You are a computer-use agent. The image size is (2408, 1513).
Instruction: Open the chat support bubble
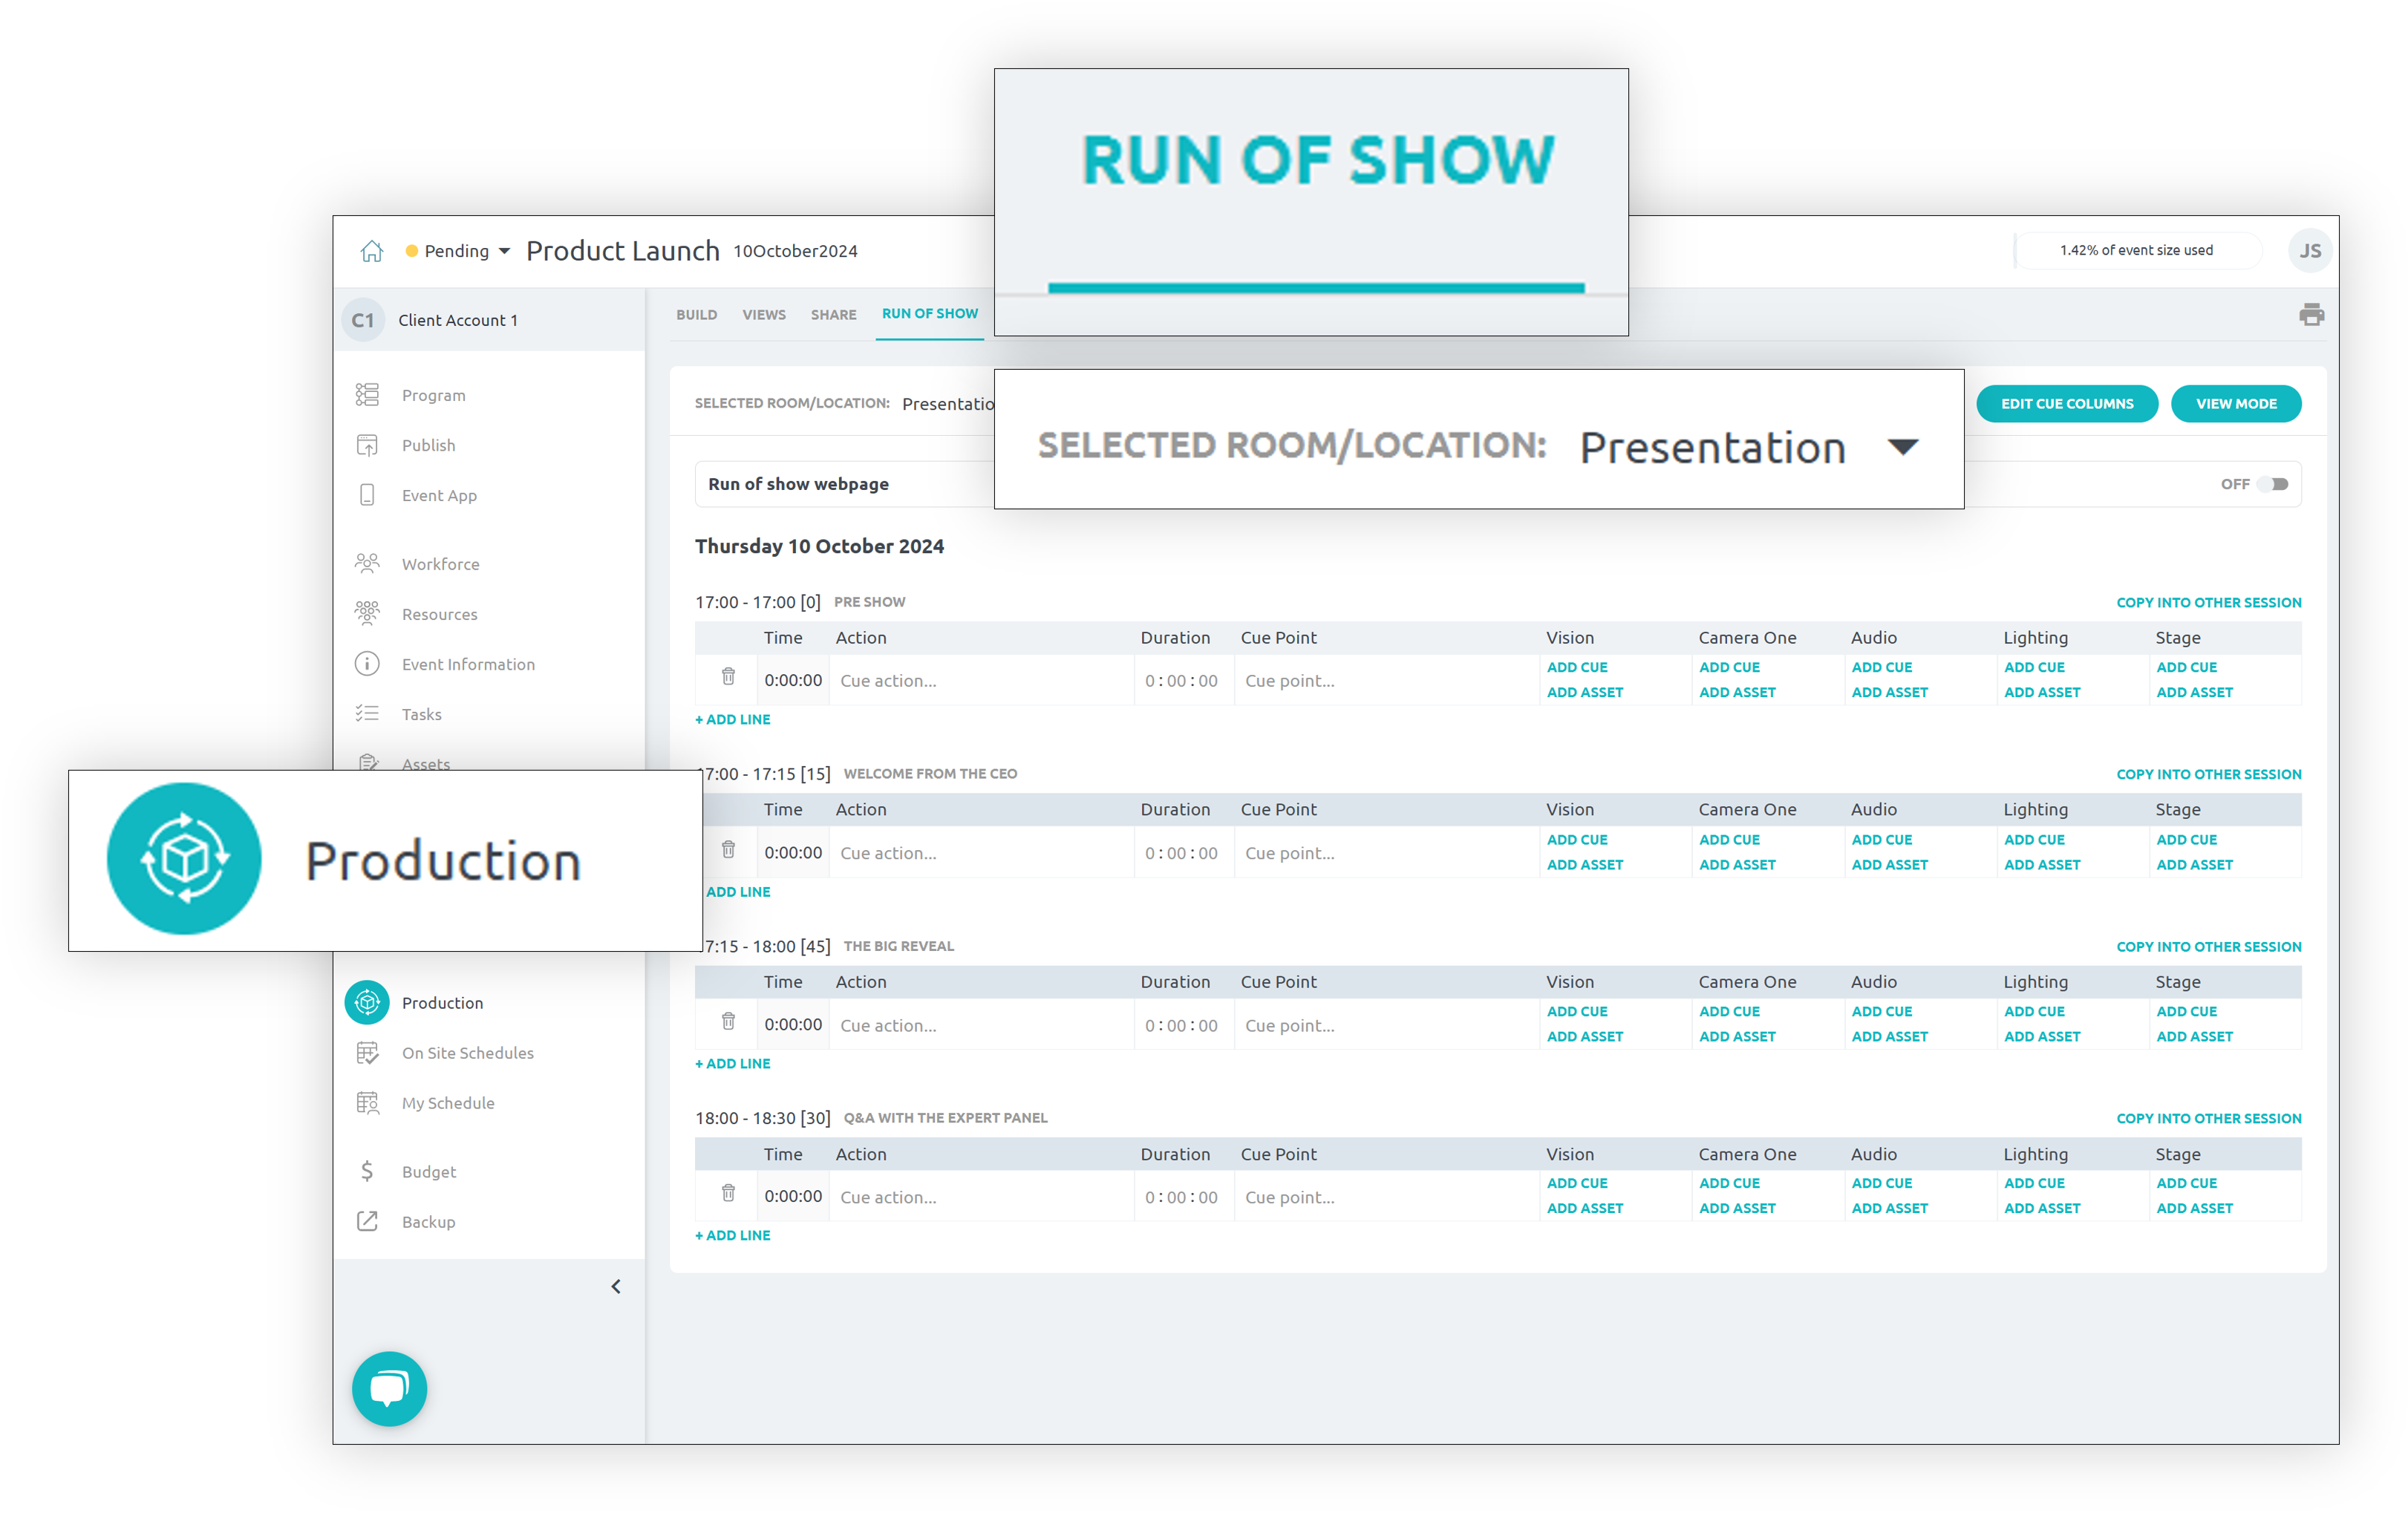click(389, 1388)
